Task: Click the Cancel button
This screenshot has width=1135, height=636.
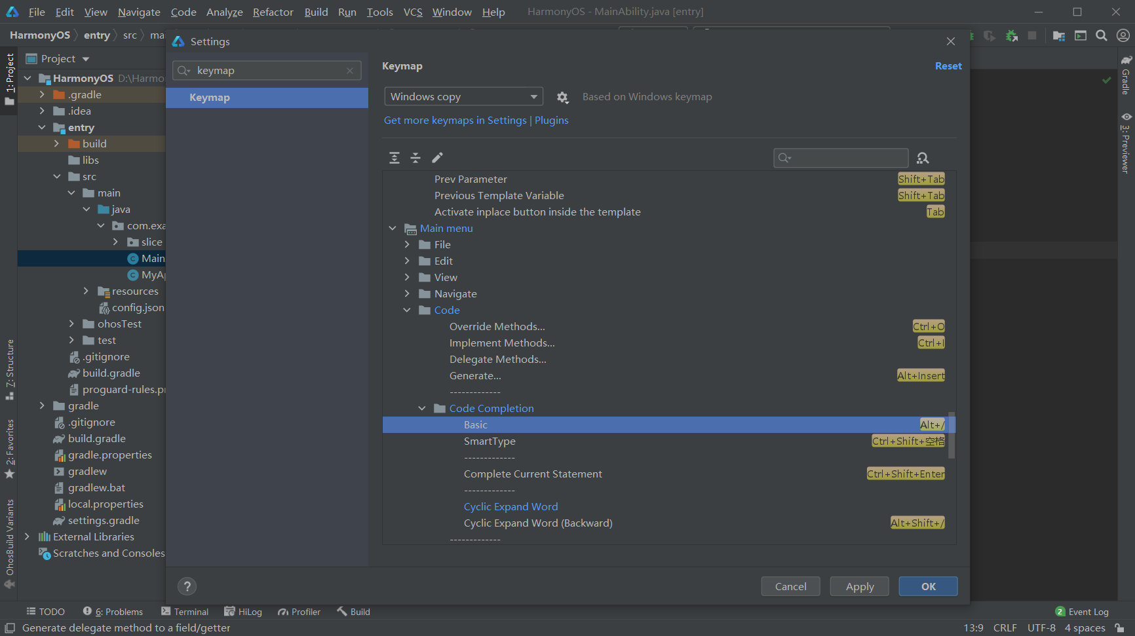Action: click(790, 586)
